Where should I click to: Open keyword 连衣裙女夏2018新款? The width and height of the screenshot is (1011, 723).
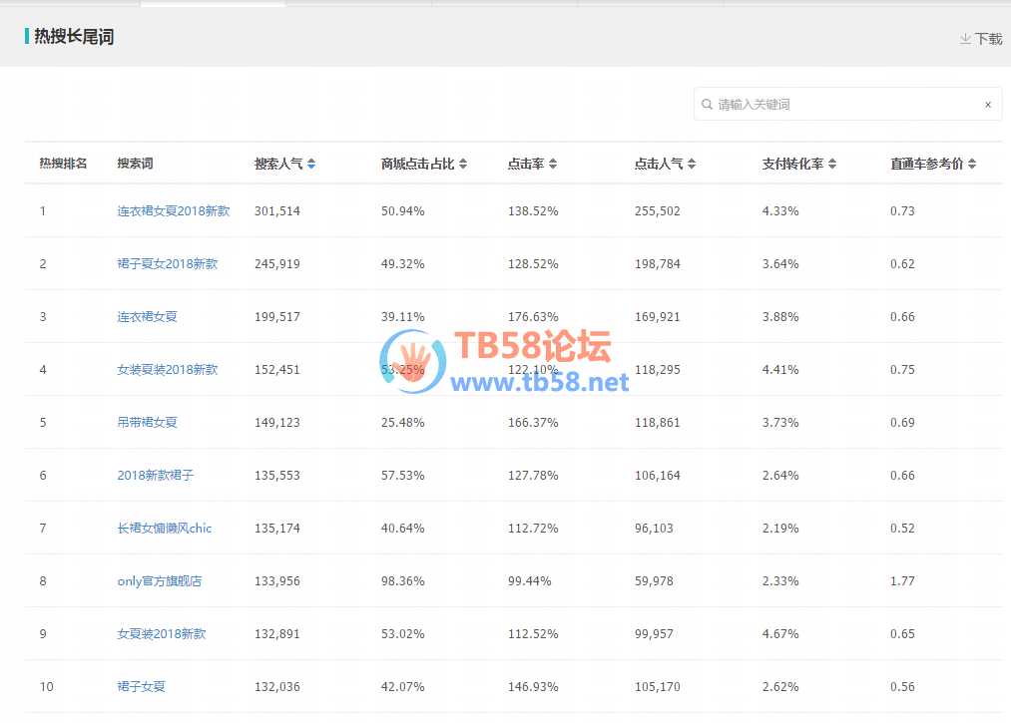click(x=173, y=211)
